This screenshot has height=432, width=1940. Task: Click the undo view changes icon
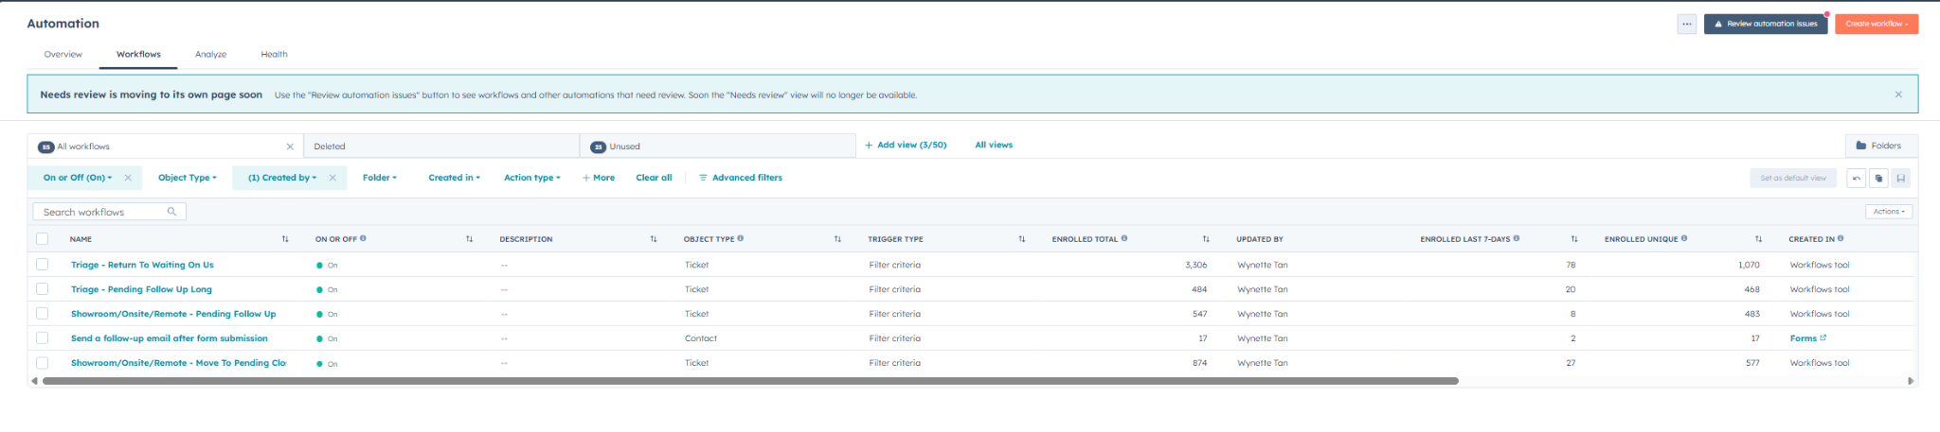(x=1856, y=178)
